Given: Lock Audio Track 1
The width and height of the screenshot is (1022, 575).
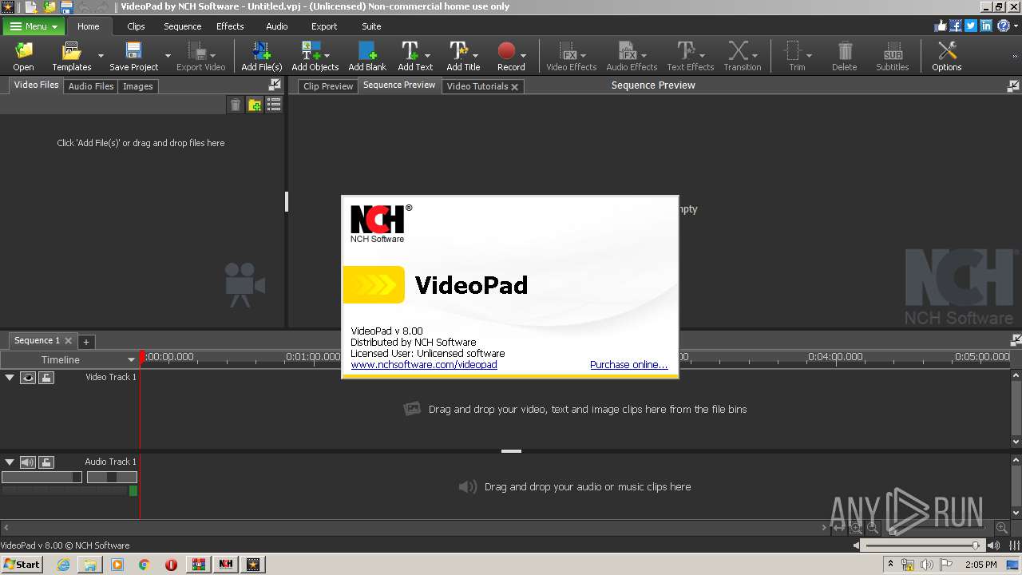Looking at the screenshot, I should click(x=46, y=462).
